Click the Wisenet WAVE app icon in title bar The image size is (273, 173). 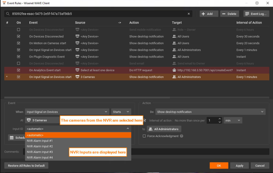click(4, 3)
